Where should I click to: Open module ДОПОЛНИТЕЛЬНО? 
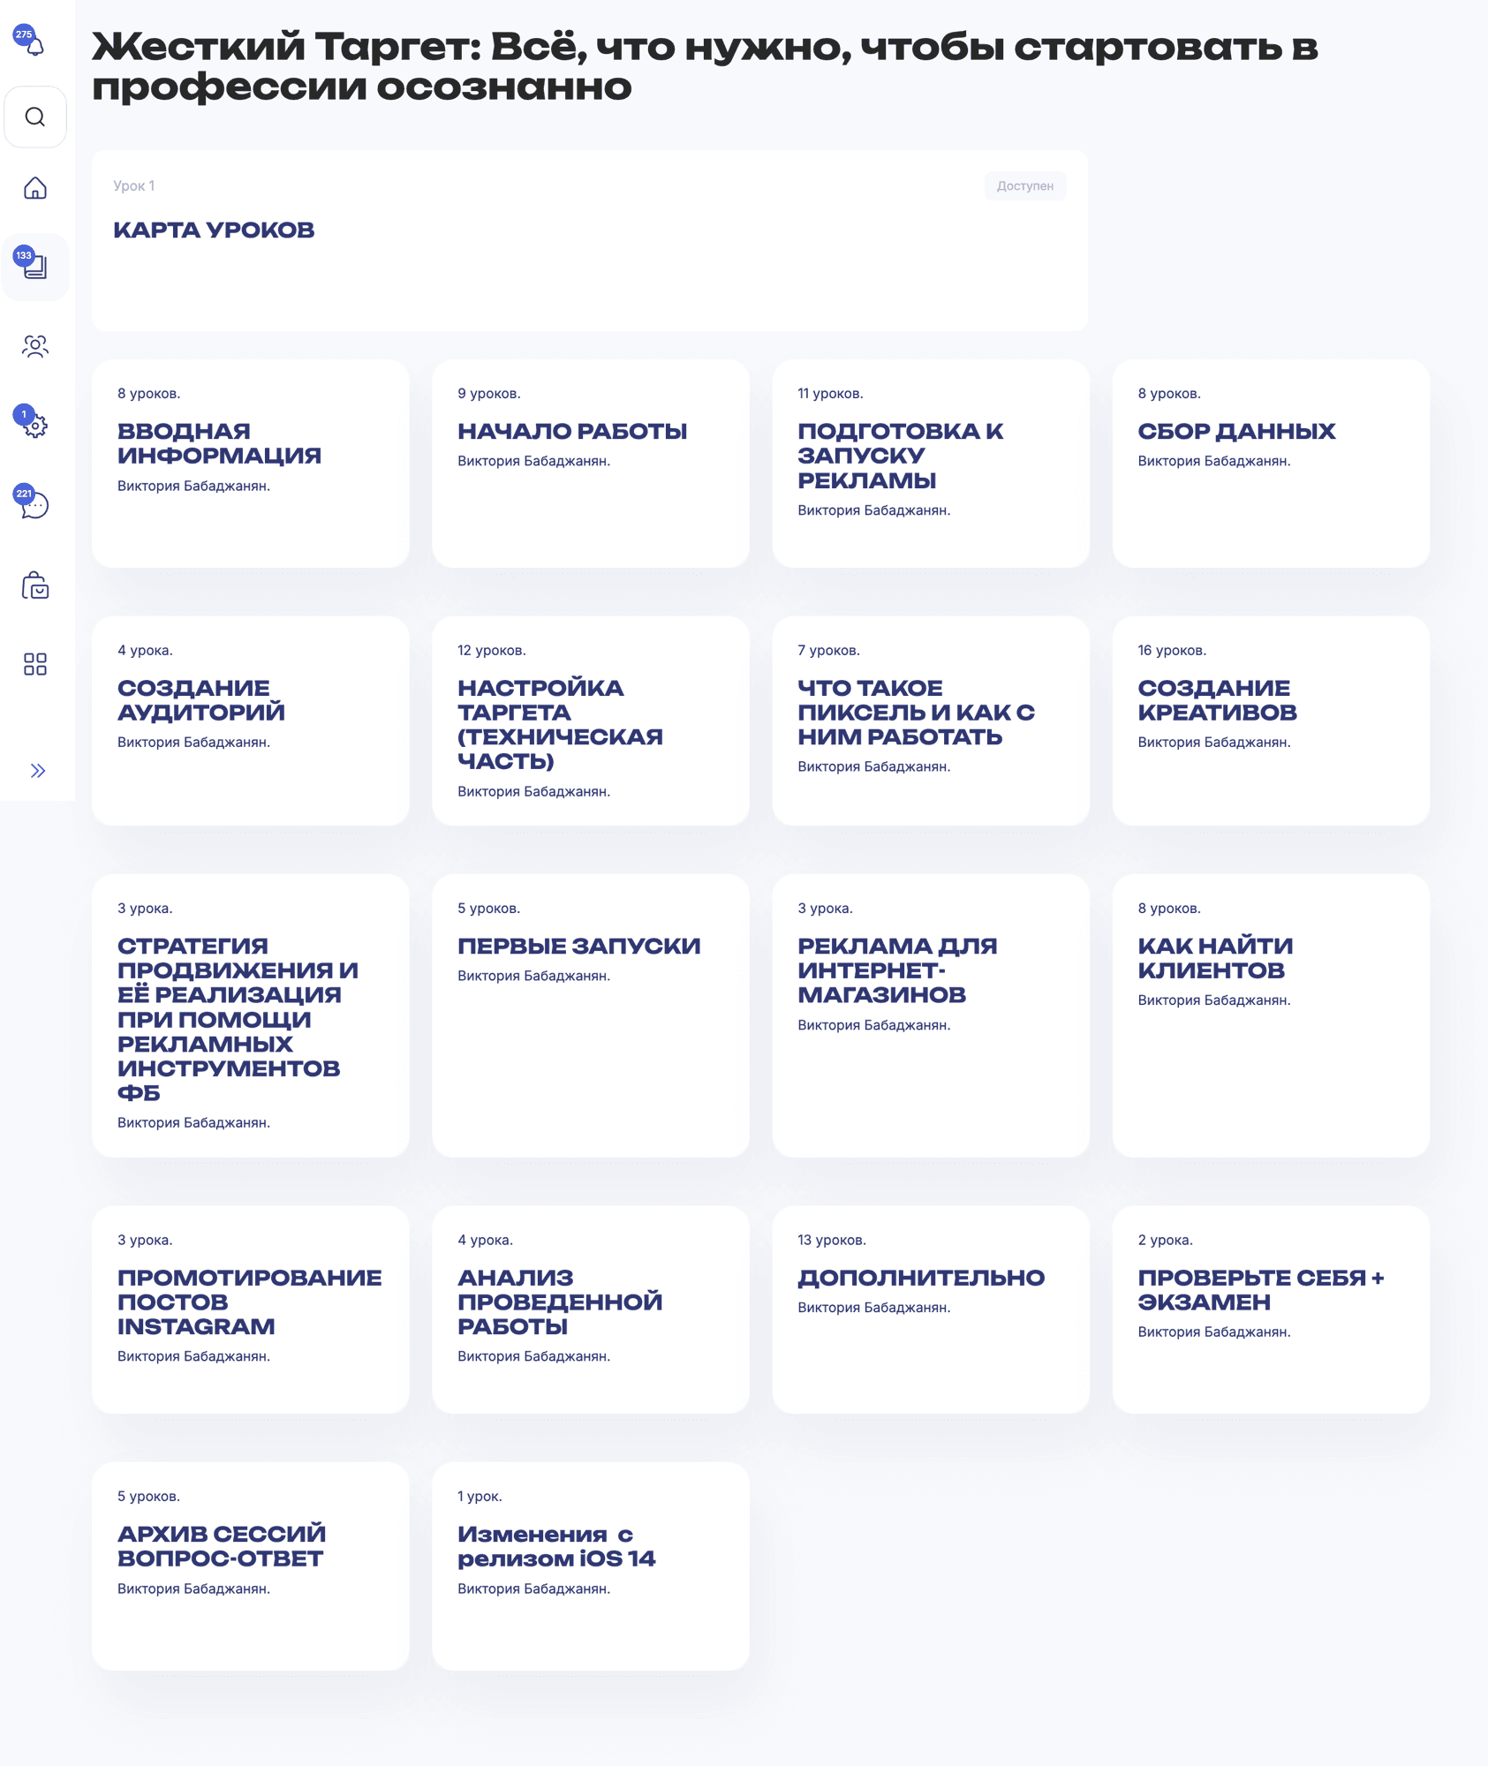[930, 1309]
